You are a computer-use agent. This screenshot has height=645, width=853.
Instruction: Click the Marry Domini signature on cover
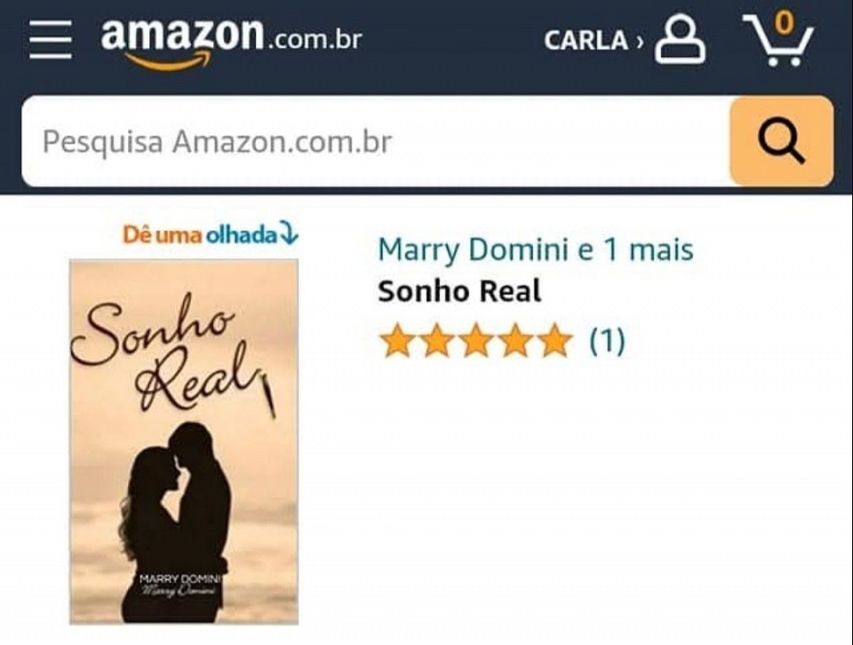(179, 590)
